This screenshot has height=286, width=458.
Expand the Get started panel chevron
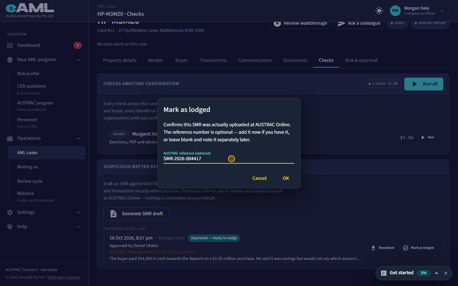pos(437,273)
